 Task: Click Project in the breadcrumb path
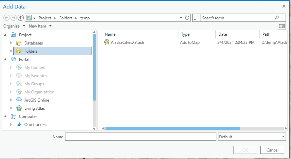pos(45,18)
